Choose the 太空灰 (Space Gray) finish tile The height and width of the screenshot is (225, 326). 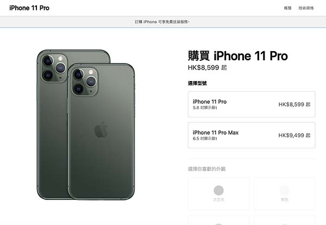pos(218,194)
